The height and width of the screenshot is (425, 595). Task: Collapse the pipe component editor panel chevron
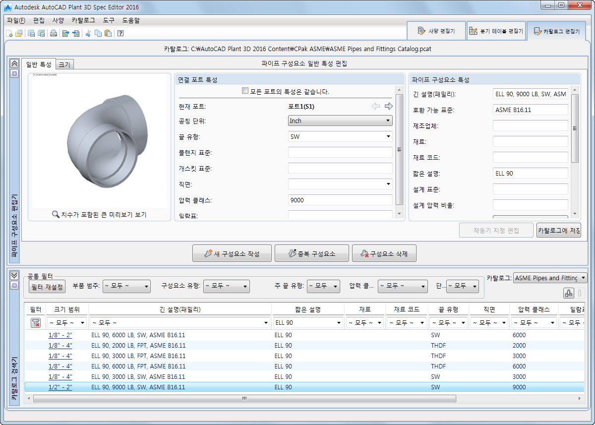[14, 63]
